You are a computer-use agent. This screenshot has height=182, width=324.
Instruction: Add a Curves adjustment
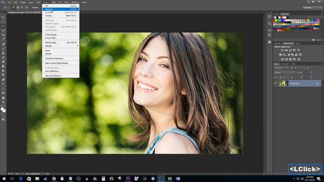coord(290,50)
